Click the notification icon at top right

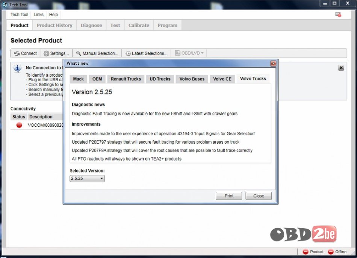(338, 15)
